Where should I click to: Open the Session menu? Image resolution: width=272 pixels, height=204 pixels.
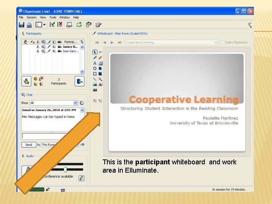point(32,17)
